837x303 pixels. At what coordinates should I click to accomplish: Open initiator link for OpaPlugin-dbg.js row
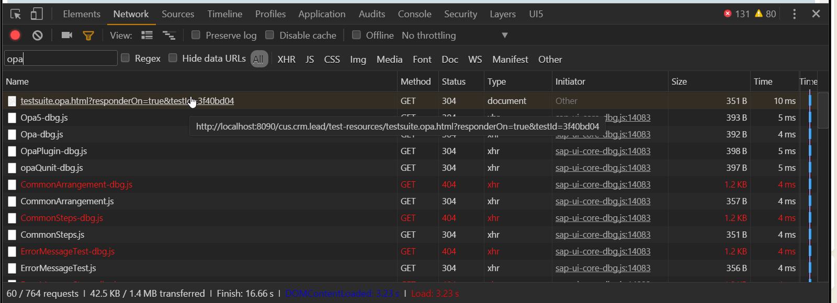603,151
